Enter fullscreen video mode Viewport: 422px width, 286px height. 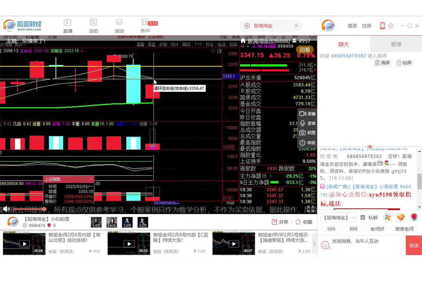tap(310, 209)
